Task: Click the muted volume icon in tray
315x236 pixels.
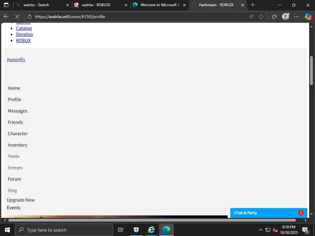Action: pyautogui.click(x=275, y=230)
